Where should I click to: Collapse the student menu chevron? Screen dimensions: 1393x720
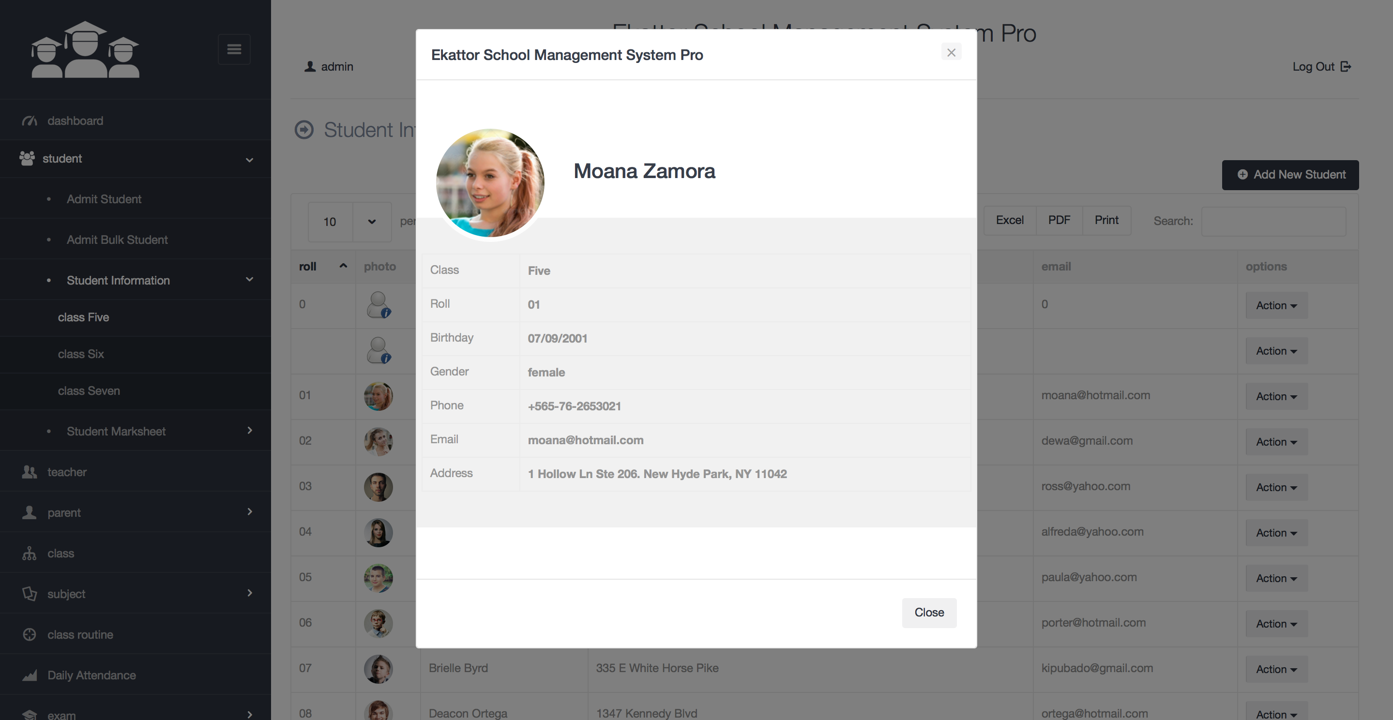[249, 160]
